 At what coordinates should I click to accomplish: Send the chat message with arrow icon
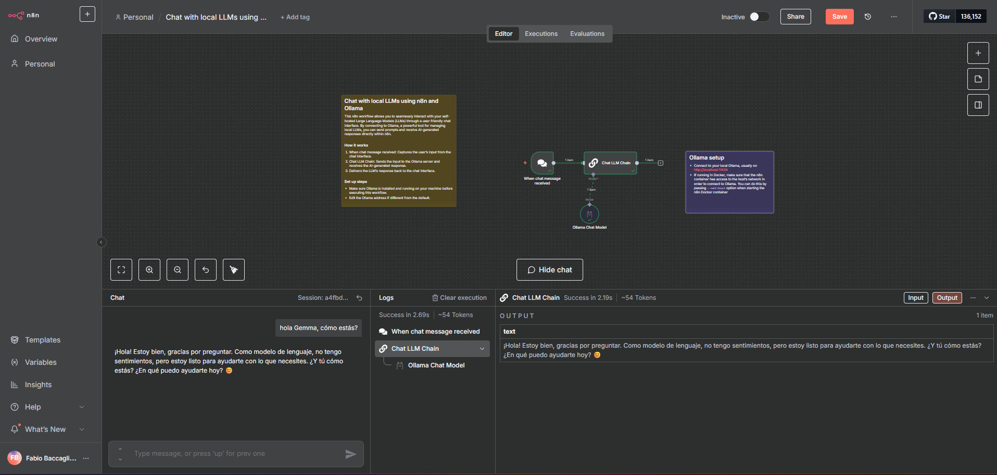[x=350, y=454]
